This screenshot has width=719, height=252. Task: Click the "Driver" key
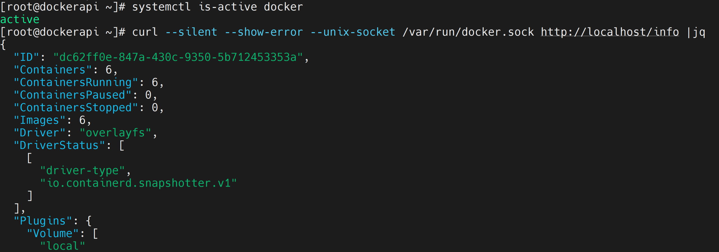point(39,133)
